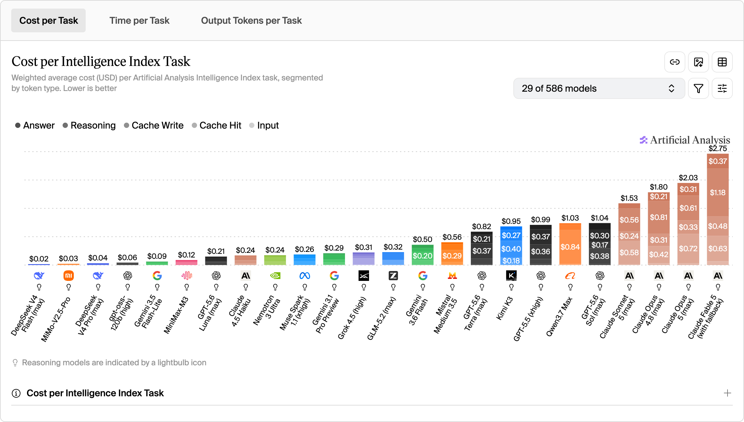Toggle the Cache Hit legend series
Viewport: 744px width, 422px height.
pos(216,125)
